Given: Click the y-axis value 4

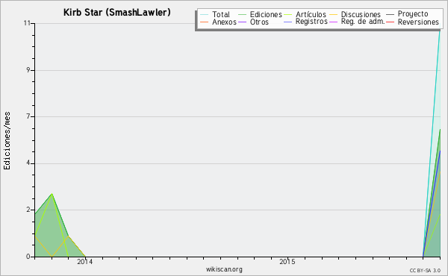Looking at the screenshot, I should 28,163.
